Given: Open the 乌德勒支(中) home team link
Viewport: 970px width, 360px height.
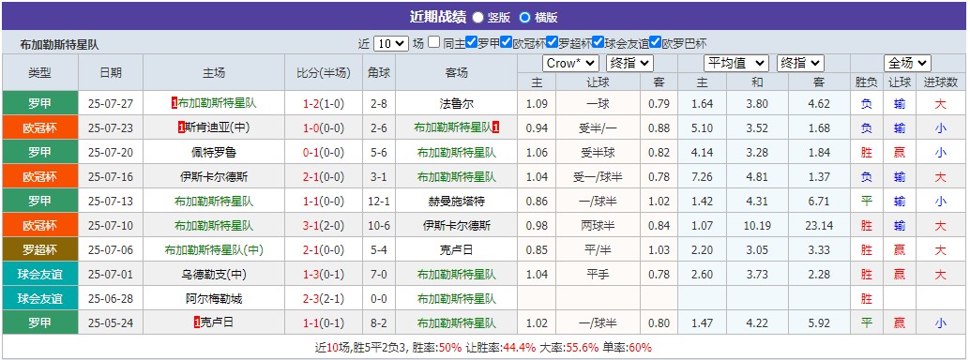Looking at the screenshot, I should (x=214, y=274).
